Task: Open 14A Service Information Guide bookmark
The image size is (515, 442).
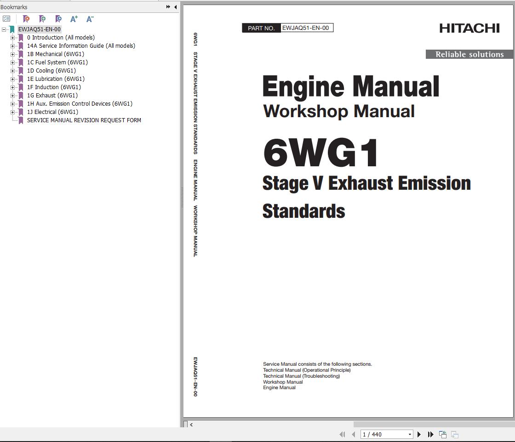Action: (x=81, y=45)
